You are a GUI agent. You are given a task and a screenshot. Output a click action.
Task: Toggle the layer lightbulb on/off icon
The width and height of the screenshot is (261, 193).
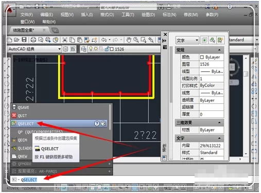click(x=91, y=49)
